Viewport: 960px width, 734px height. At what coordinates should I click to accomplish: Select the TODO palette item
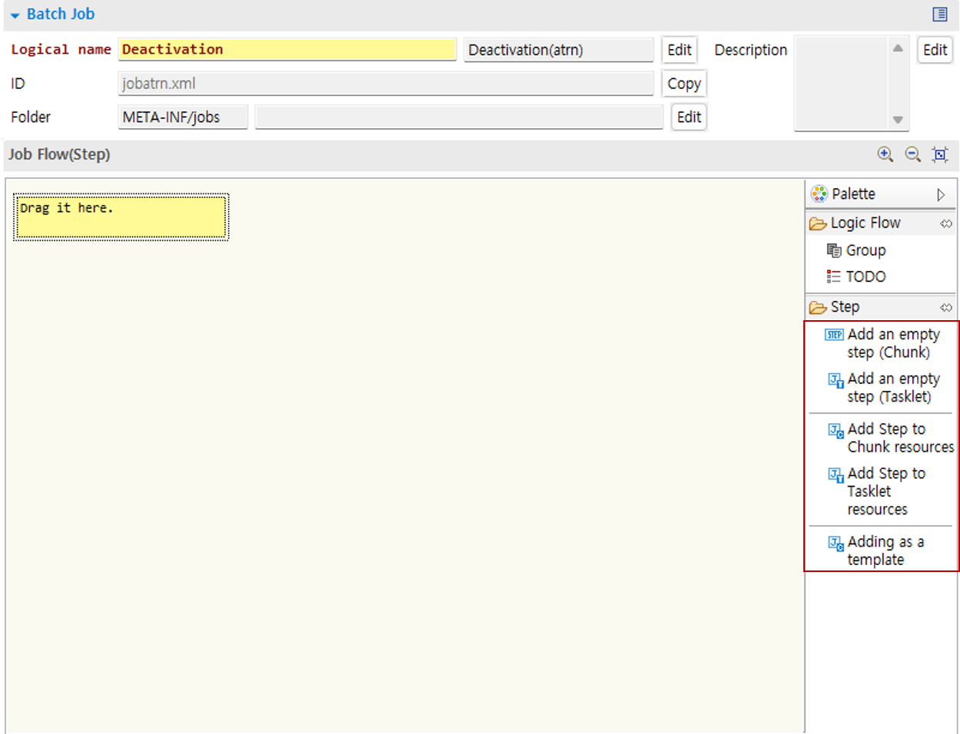point(865,276)
